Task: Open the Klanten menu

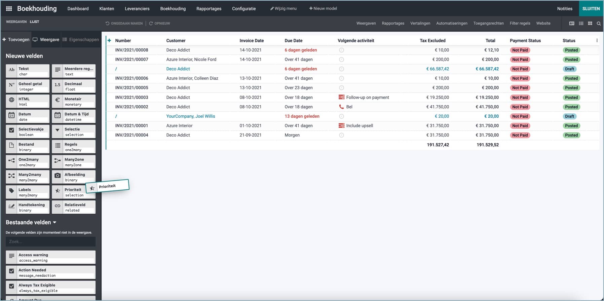Action: [107, 8]
